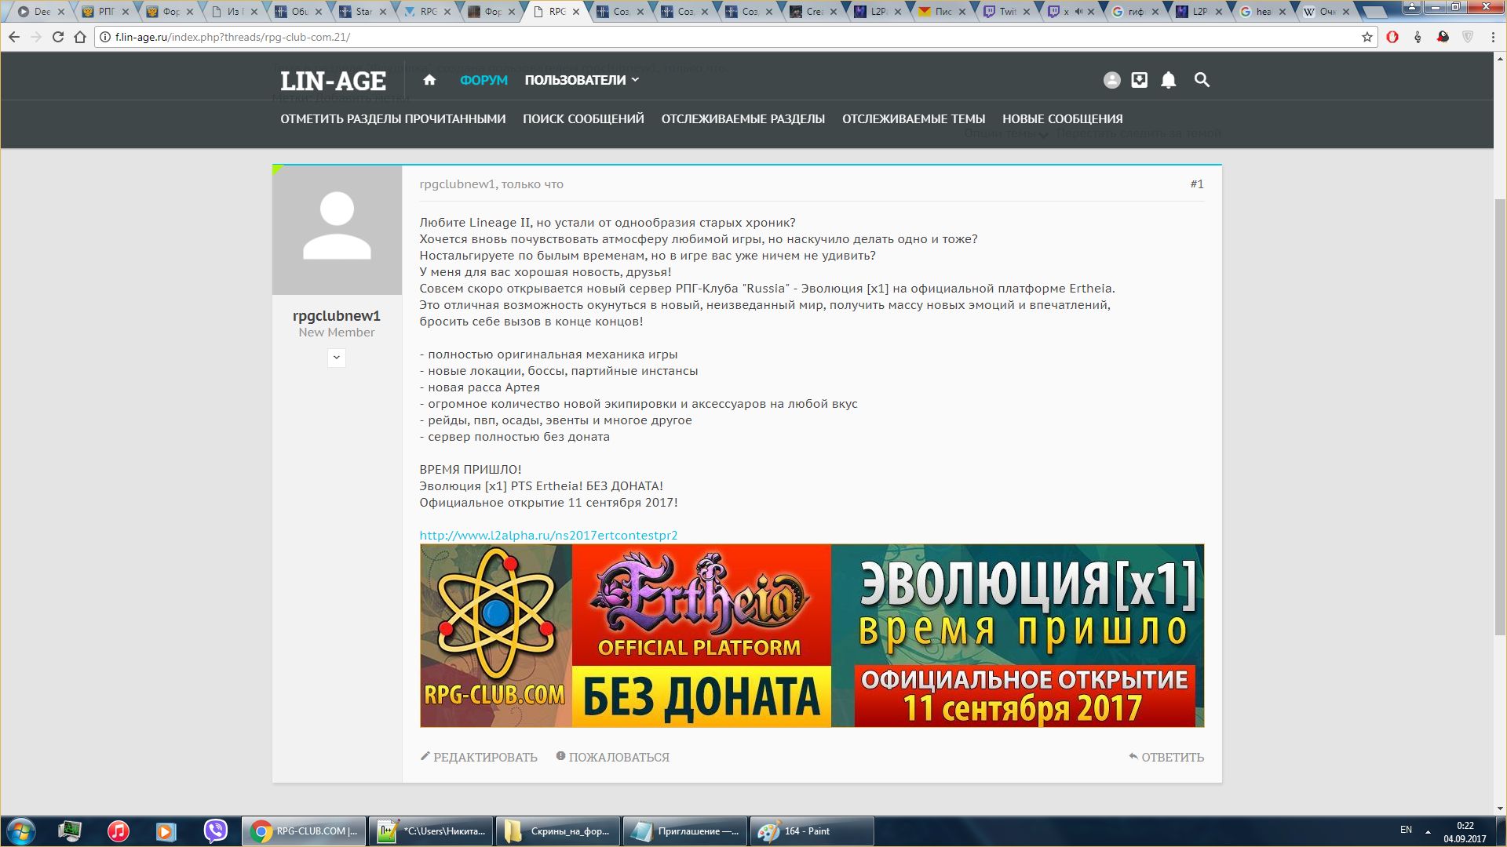The height and width of the screenshot is (847, 1507).
Task: Open ОТСЛЕЖИВАЕМЫЕ ТЕМЫ
Action: [914, 119]
